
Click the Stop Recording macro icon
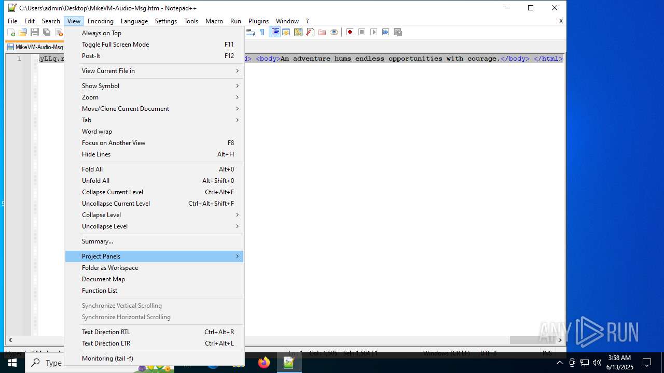tap(362, 32)
